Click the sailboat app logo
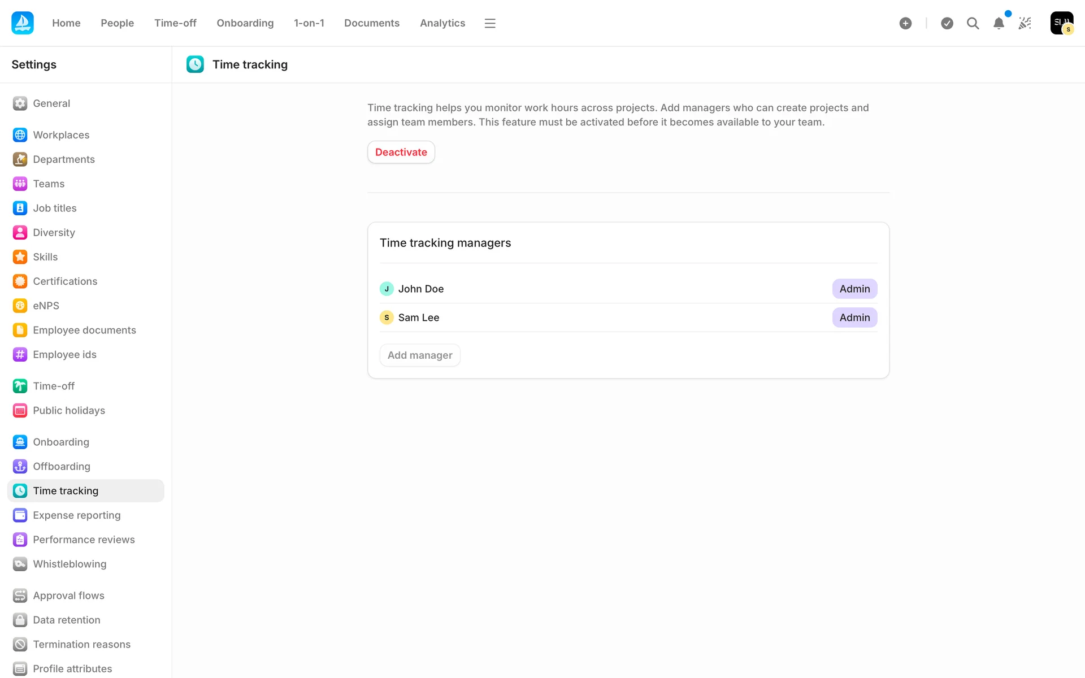Image resolution: width=1085 pixels, height=678 pixels. coord(23,23)
